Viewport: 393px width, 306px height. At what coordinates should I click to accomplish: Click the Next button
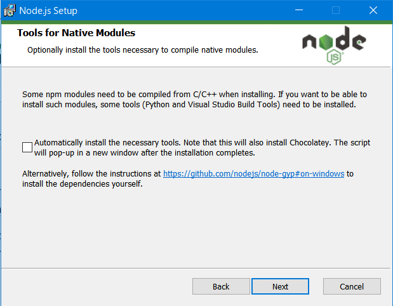coord(280,286)
